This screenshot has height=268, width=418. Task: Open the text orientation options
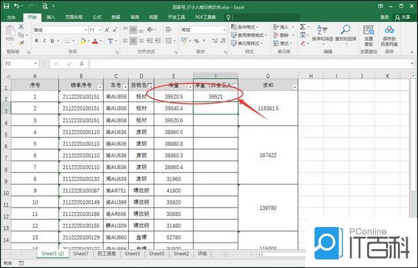(x=151, y=29)
